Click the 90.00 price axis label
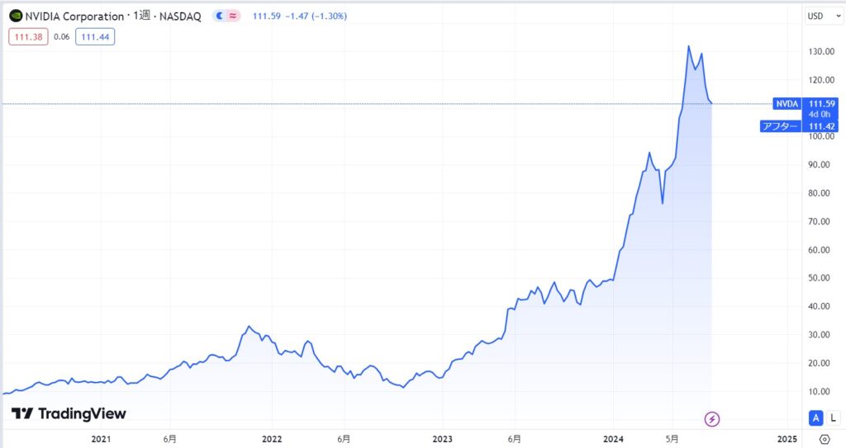Viewport: 846px width, 448px height. coord(819,164)
